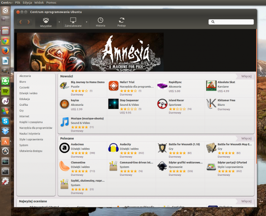Open the Audacity headphones icon

coord(113,148)
